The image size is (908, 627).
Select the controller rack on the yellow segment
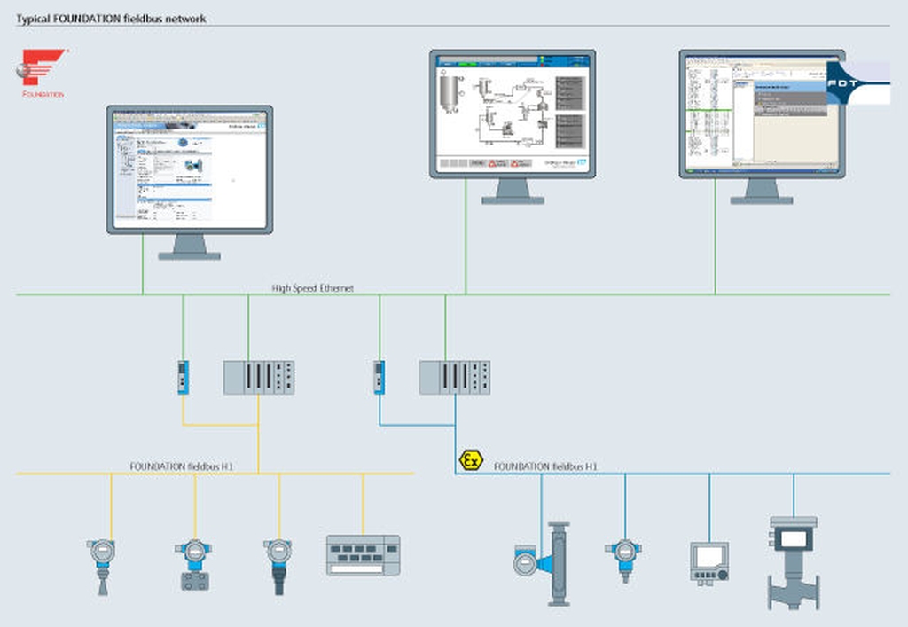259,378
